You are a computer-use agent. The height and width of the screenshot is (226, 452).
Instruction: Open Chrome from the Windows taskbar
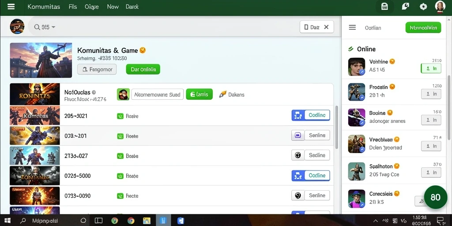tap(131, 221)
